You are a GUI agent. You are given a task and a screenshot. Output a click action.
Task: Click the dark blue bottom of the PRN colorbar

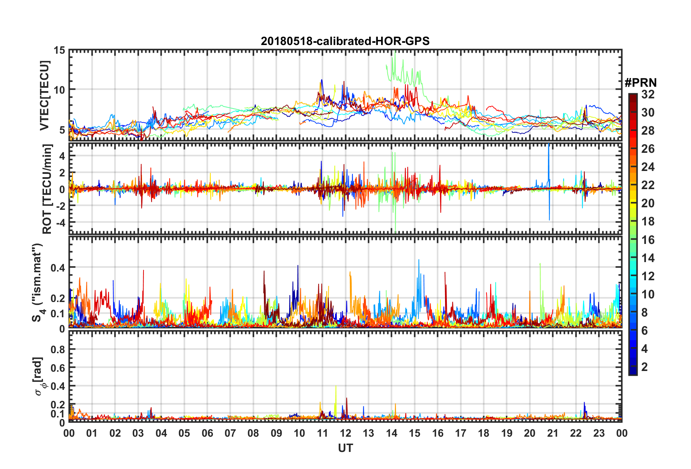click(633, 370)
